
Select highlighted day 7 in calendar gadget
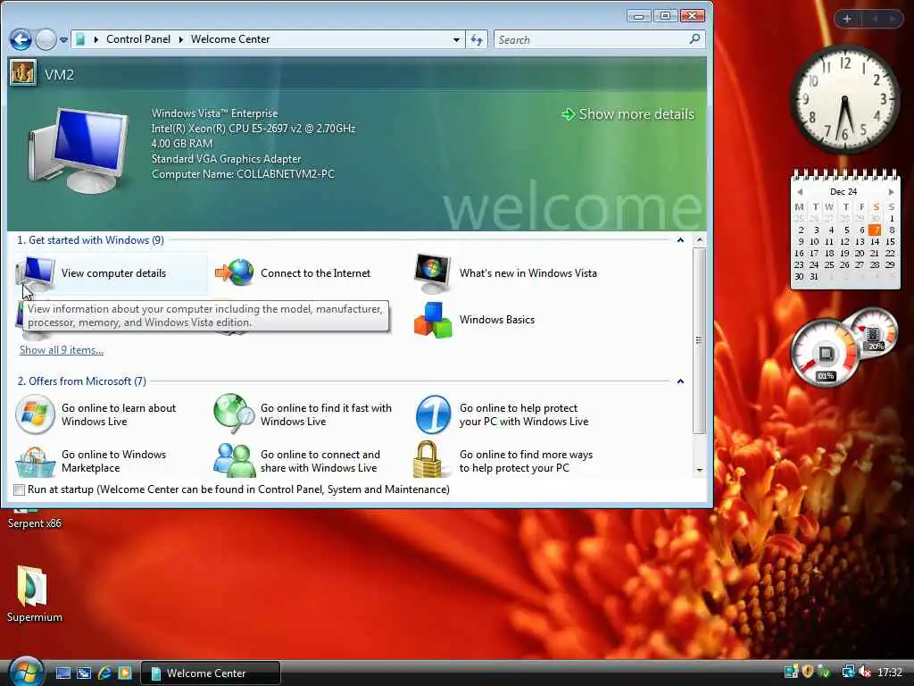[x=875, y=230]
